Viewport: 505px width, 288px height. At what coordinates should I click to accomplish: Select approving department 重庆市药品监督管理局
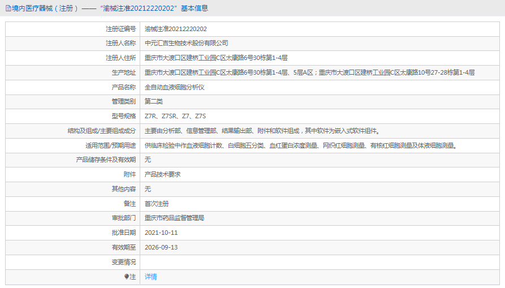[174, 218]
